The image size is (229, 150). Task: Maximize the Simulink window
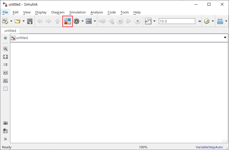209,4
